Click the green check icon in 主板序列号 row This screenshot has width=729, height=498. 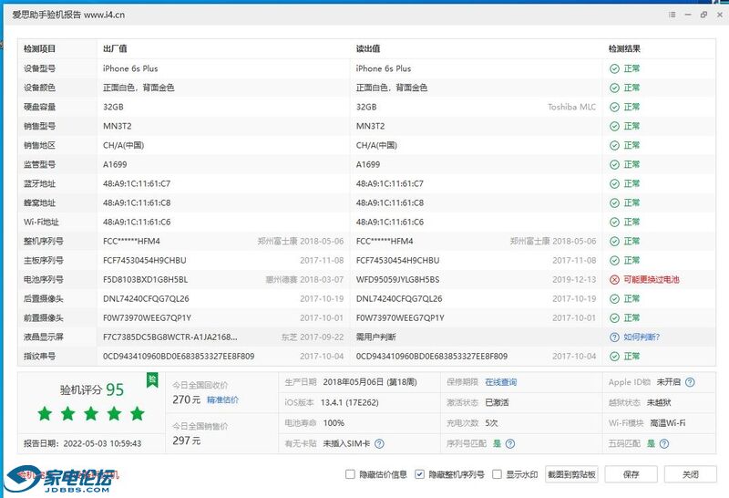tap(614, 260)
